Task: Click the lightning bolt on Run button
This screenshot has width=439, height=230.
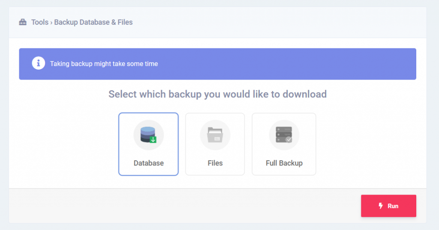Action: click(x=381, y=206)
